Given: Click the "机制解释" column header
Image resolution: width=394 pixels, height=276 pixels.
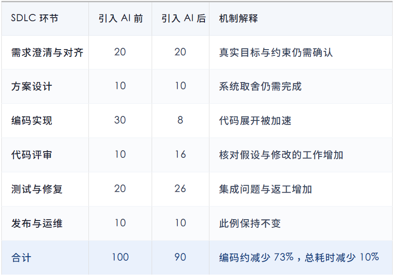Looking at the screenshot, I should [x=238, y=18].
